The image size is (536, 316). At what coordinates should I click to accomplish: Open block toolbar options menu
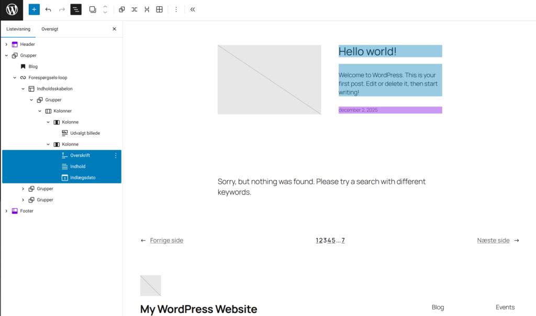click(176, 9)
